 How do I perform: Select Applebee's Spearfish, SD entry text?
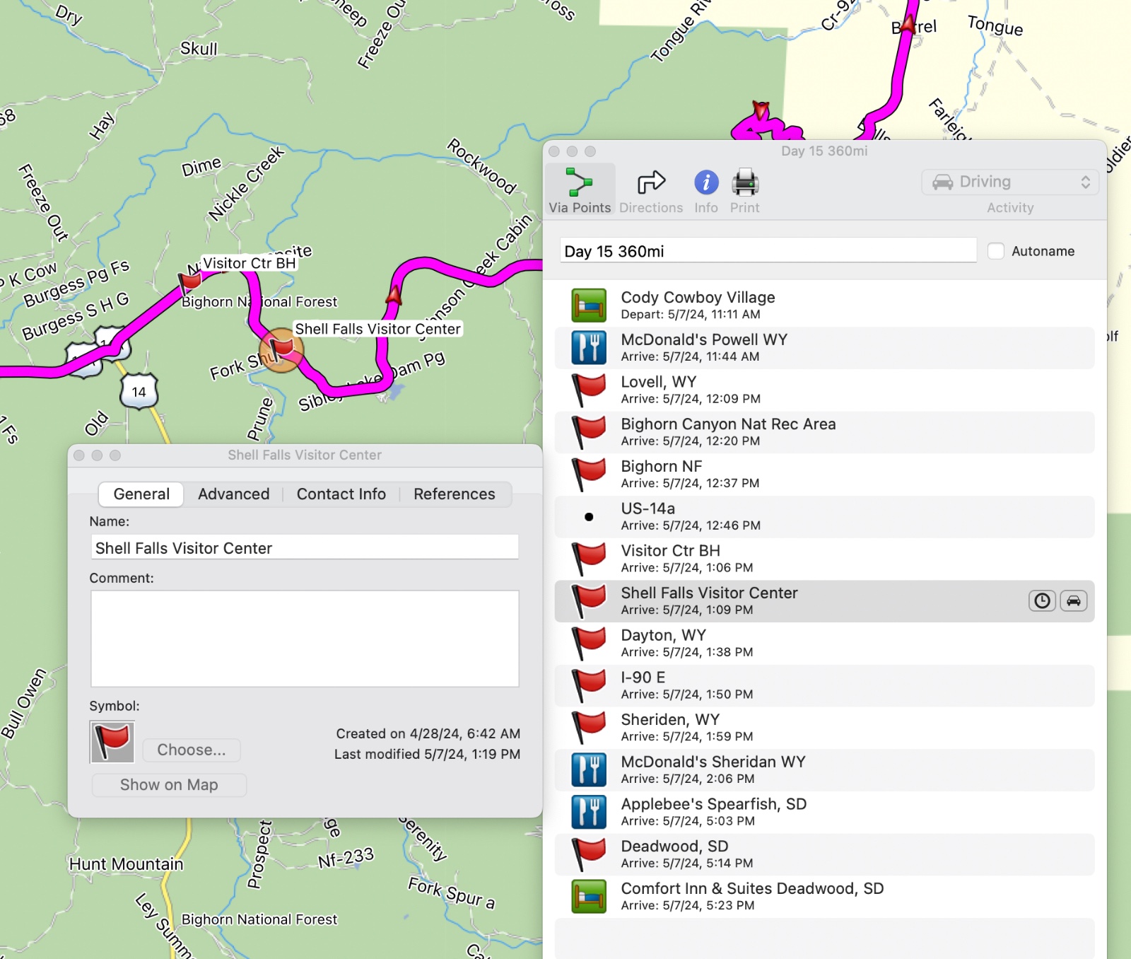(714, 804)
